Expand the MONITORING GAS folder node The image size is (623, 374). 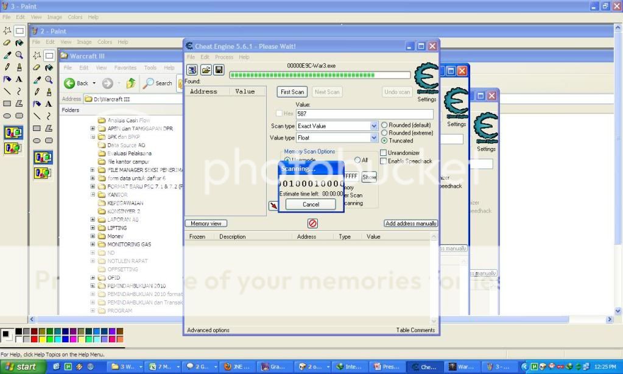[93, 244]
